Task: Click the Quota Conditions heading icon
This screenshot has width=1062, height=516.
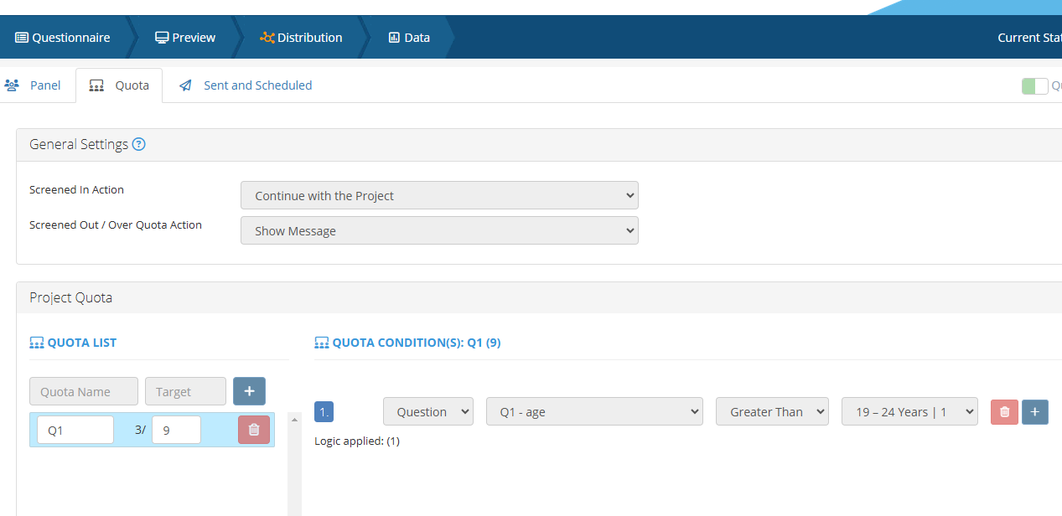Action: 322,343
